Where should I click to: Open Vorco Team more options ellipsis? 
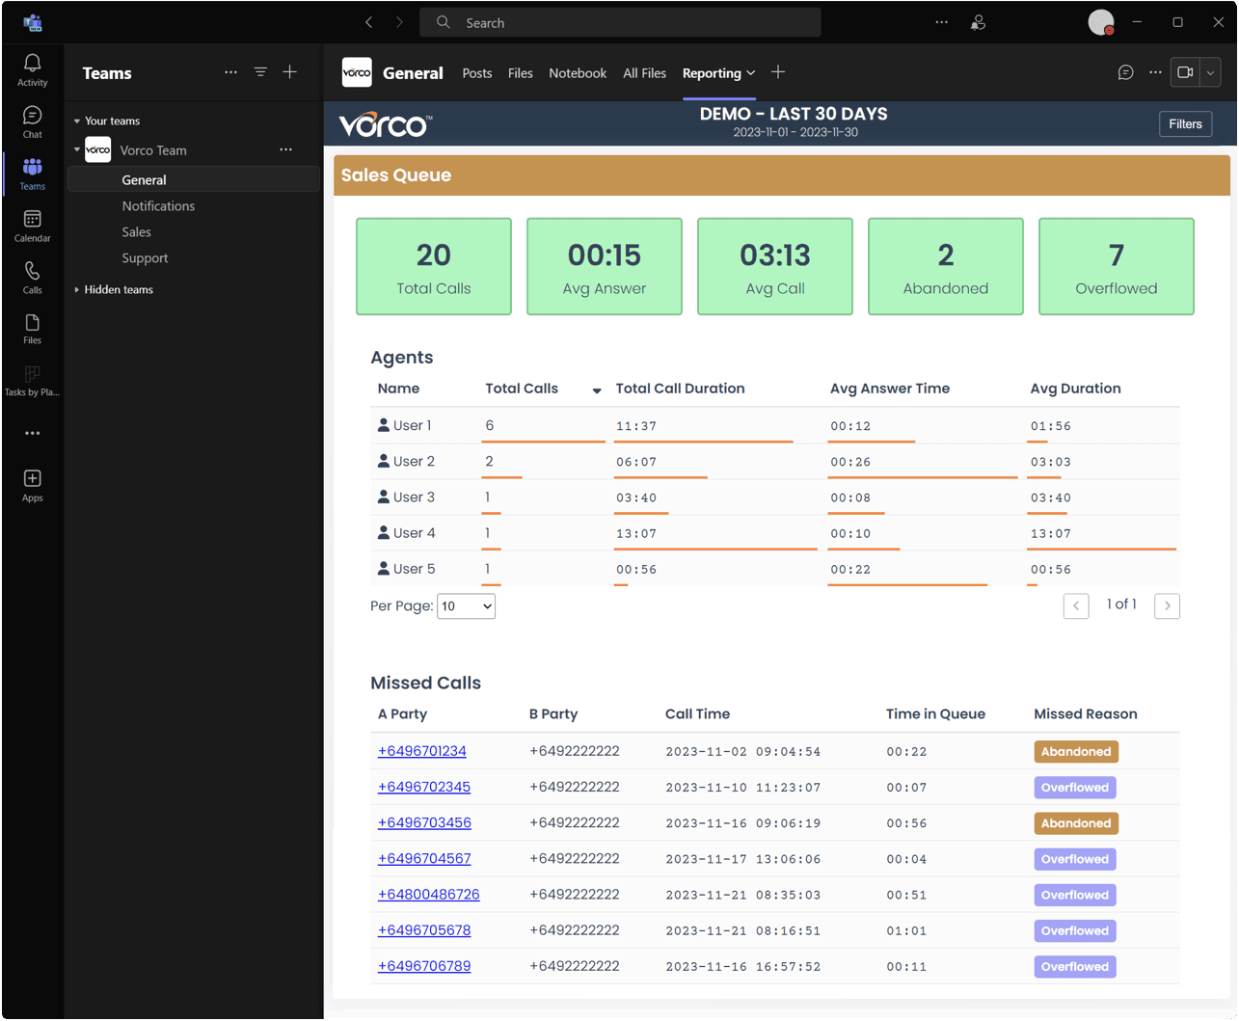[x=285, y=149]
